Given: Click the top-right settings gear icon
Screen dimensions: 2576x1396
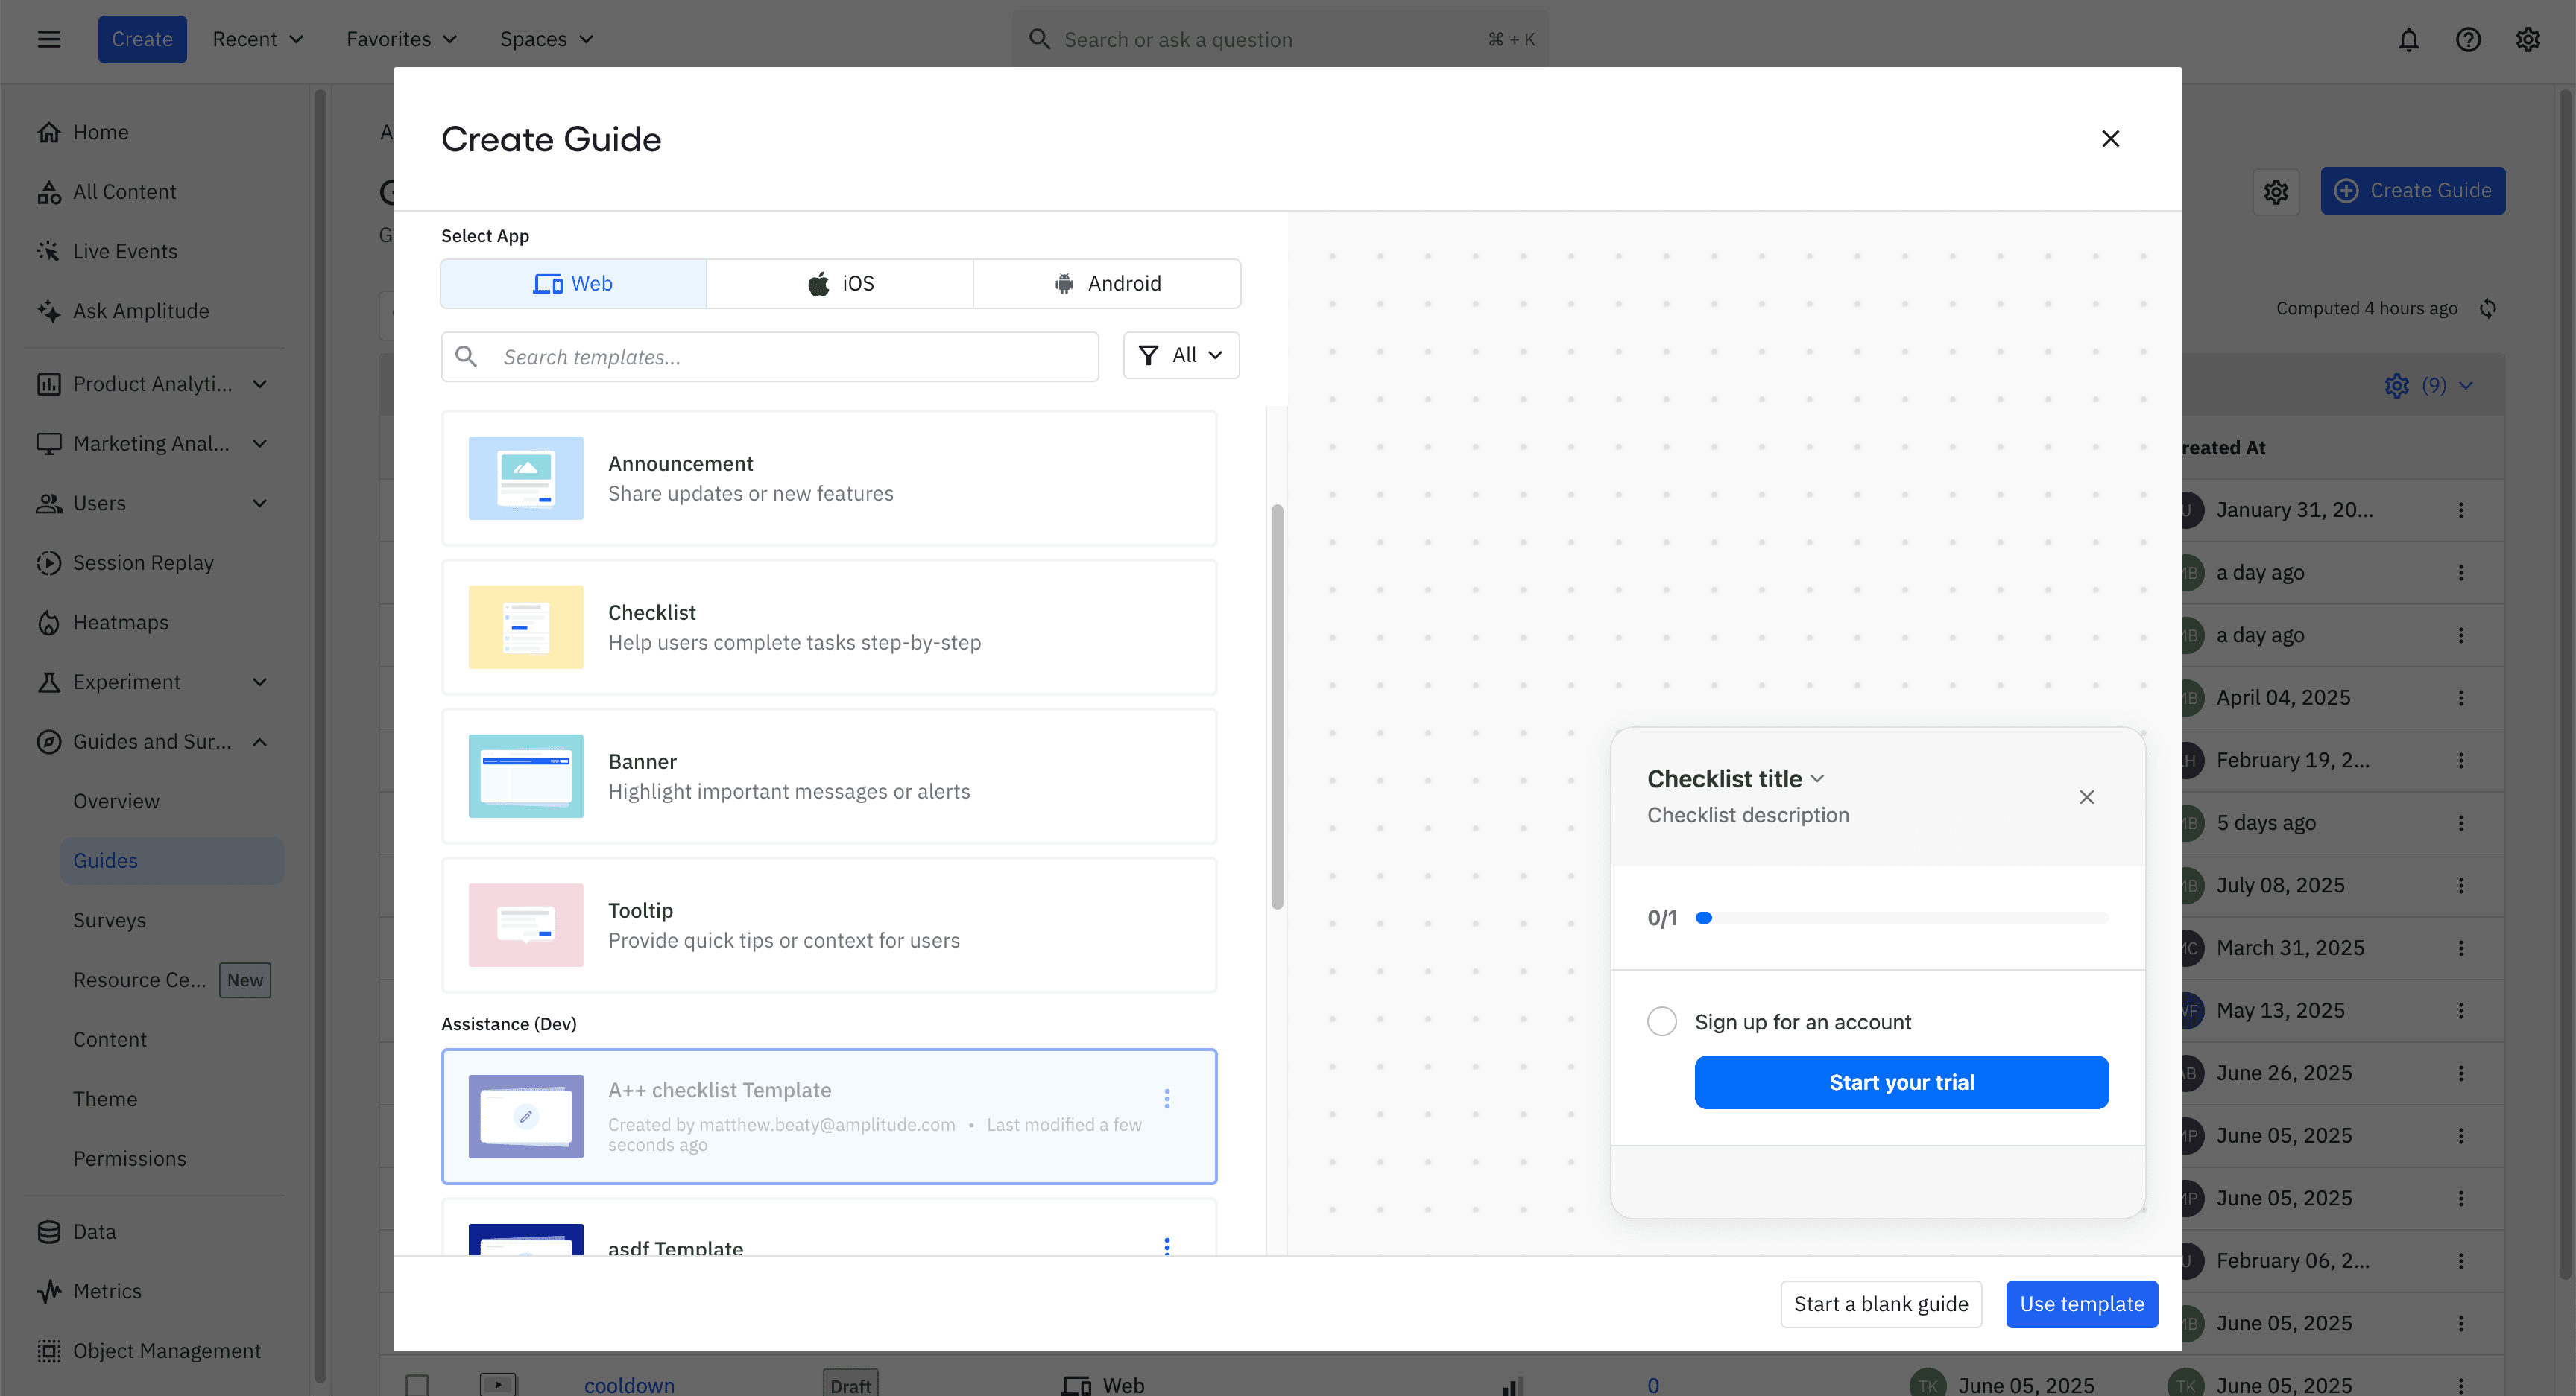Looking at the screenshot, I should click(x=2527, y=40).
